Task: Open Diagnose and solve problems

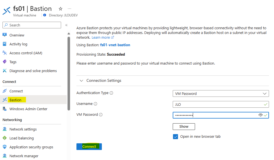Action: click(33, 71)
